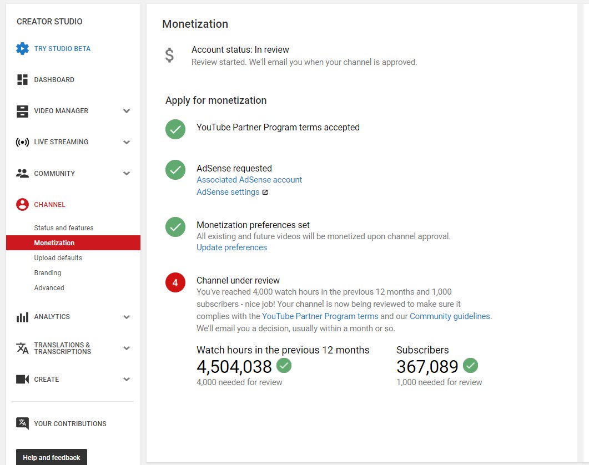Viewport: 589px width, 465px height.
Task: Open Try Studio Beta
Action: [62, 48]
